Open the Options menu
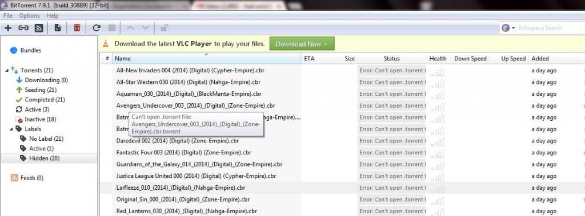 point(29,15)
